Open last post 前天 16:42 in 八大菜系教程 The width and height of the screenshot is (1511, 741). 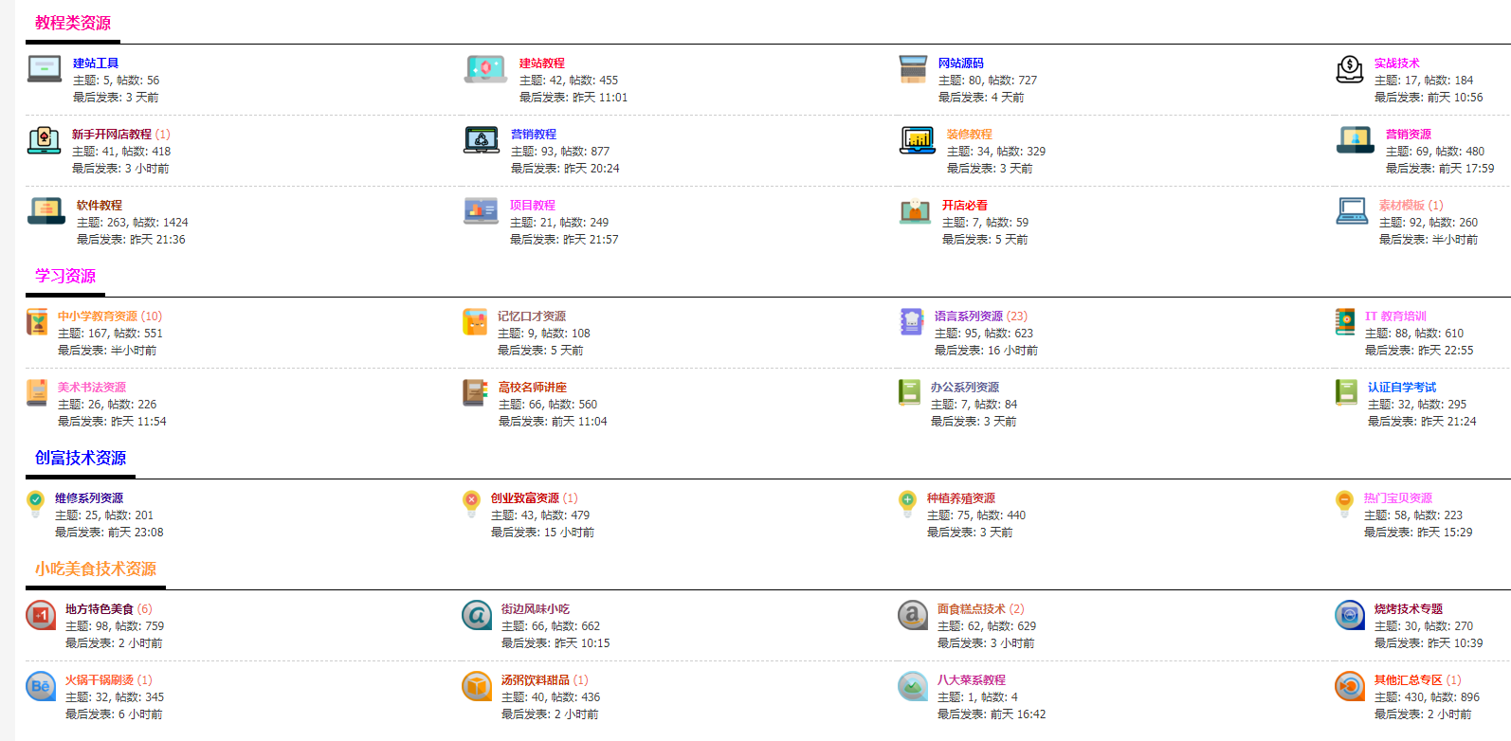point(1018,714)
